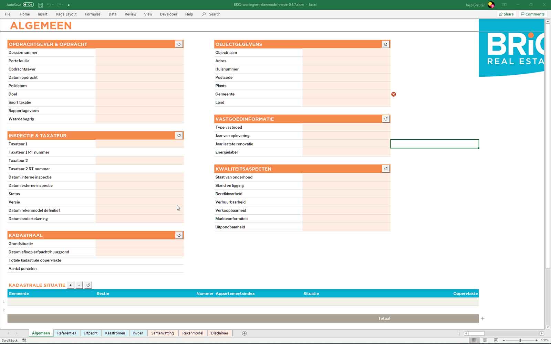Click the Share button

(x=506, y=14)
